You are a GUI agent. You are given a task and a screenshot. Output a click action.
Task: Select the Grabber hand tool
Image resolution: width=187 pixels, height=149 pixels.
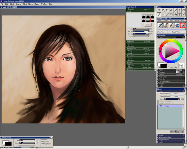tap(163, 10)
